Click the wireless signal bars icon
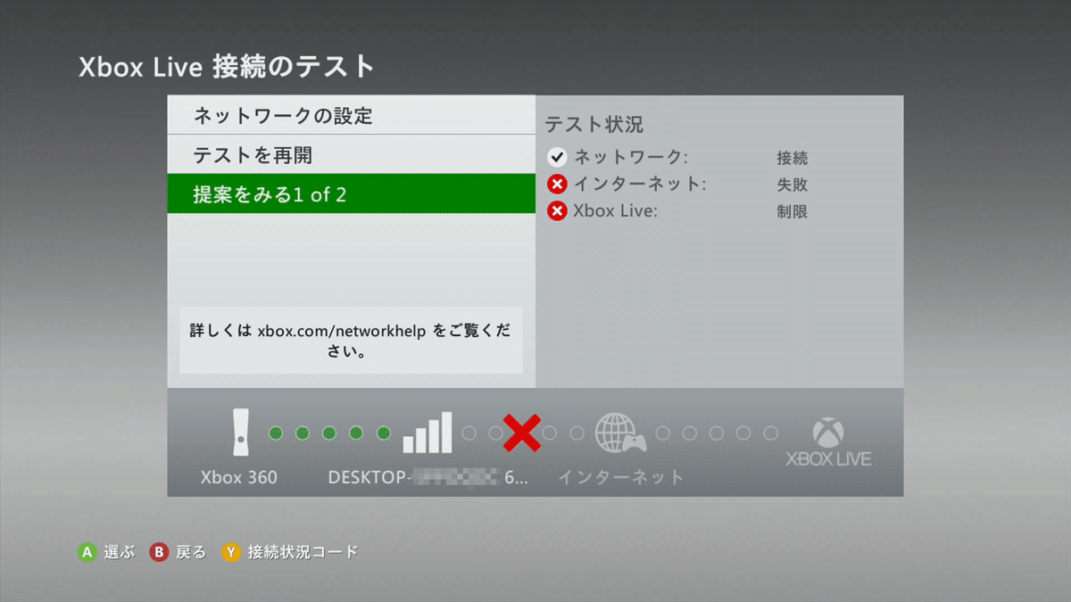This screenshot has height=602, width=1071. (428, 433)
